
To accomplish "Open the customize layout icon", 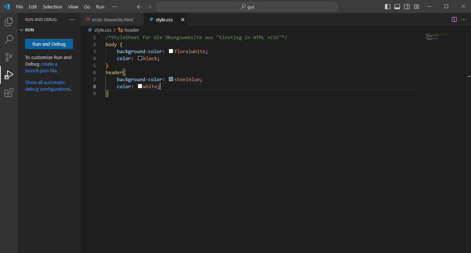I will pyautogui.click(x=416, y=7).
